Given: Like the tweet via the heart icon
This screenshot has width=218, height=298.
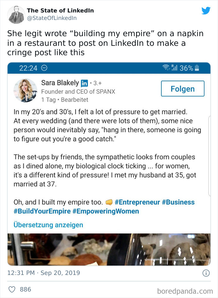Looking at the screenshot, I should [11, 289].
